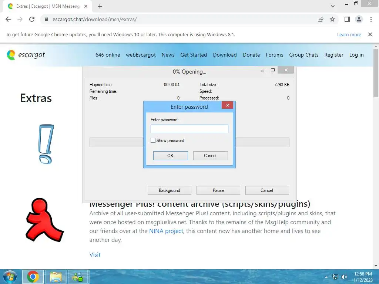The width and height of the screenshot is (379, 284).
Task: Open the Messenger taskbar icon
Action: pos(78,277)
